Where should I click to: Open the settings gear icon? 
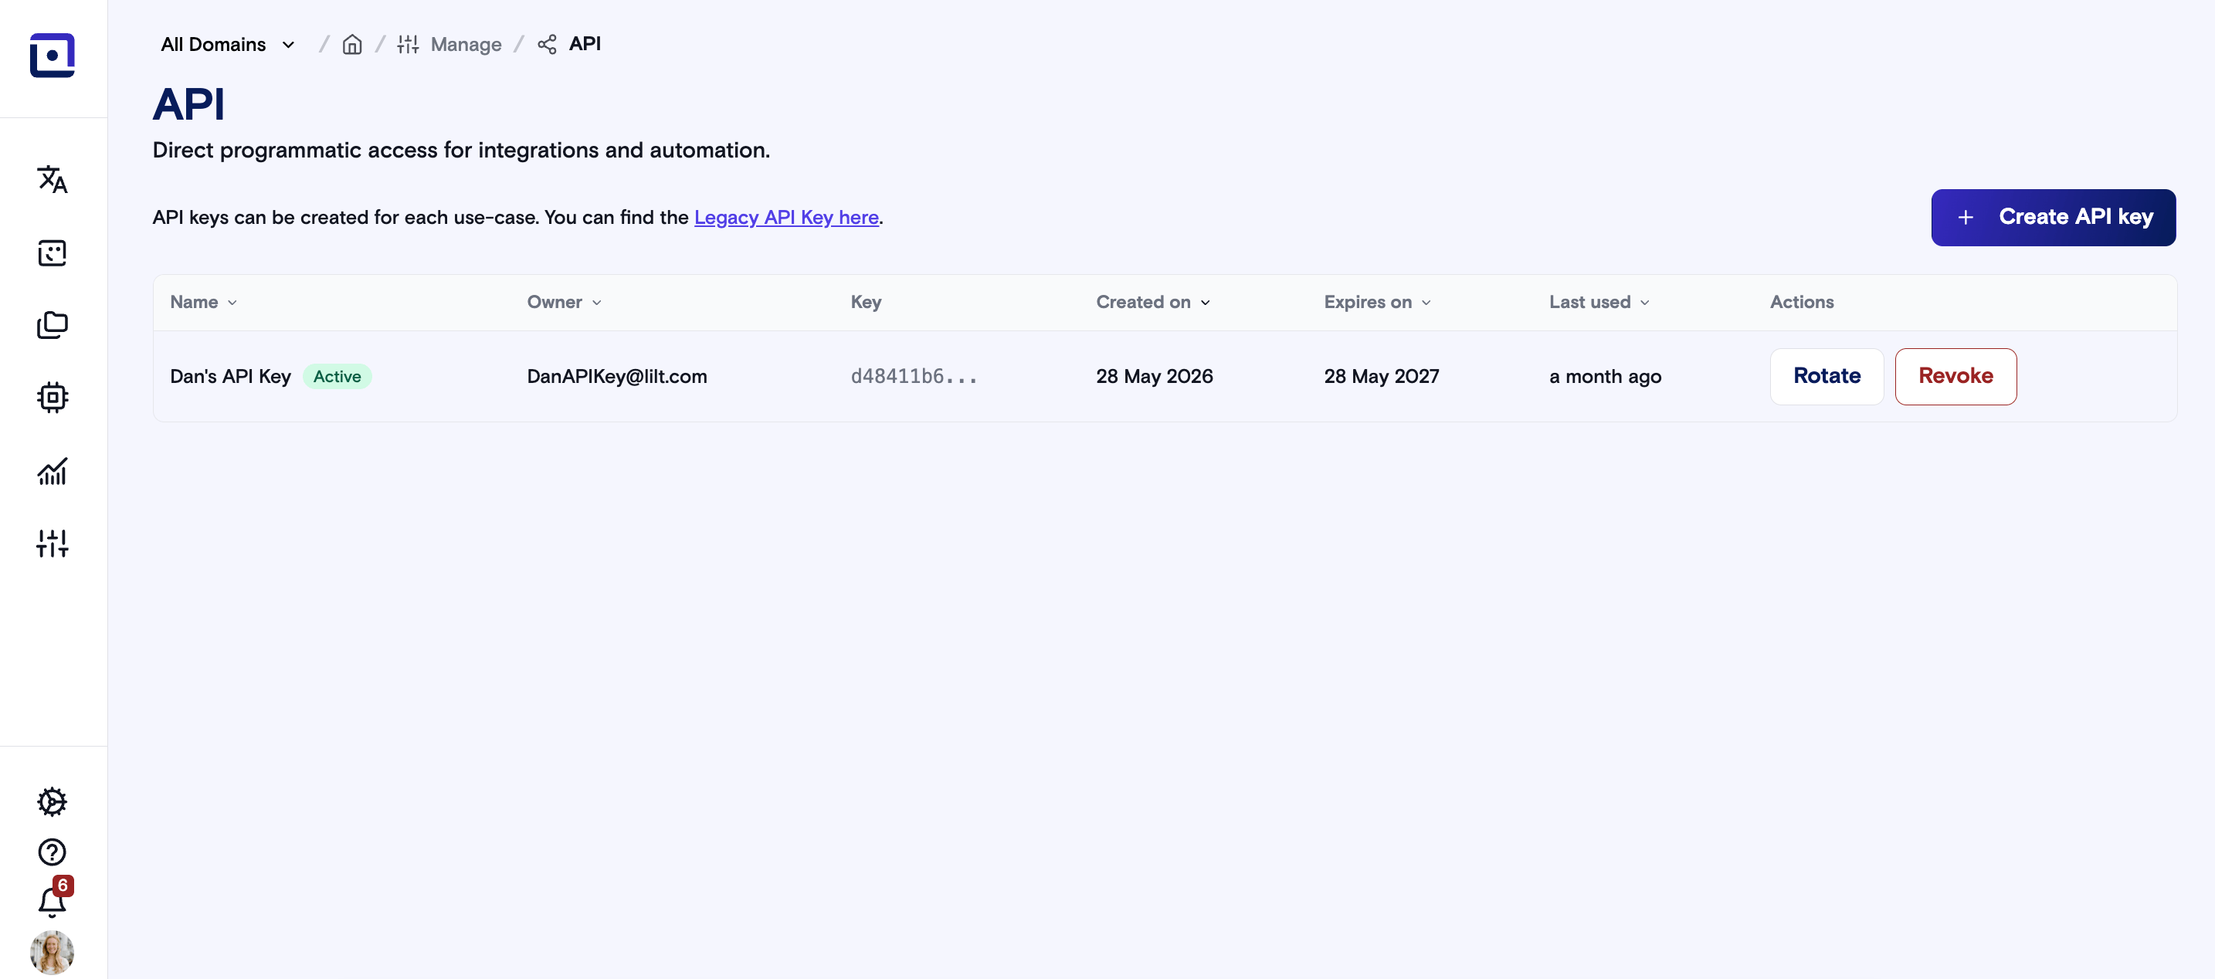(x=53, y=801)
